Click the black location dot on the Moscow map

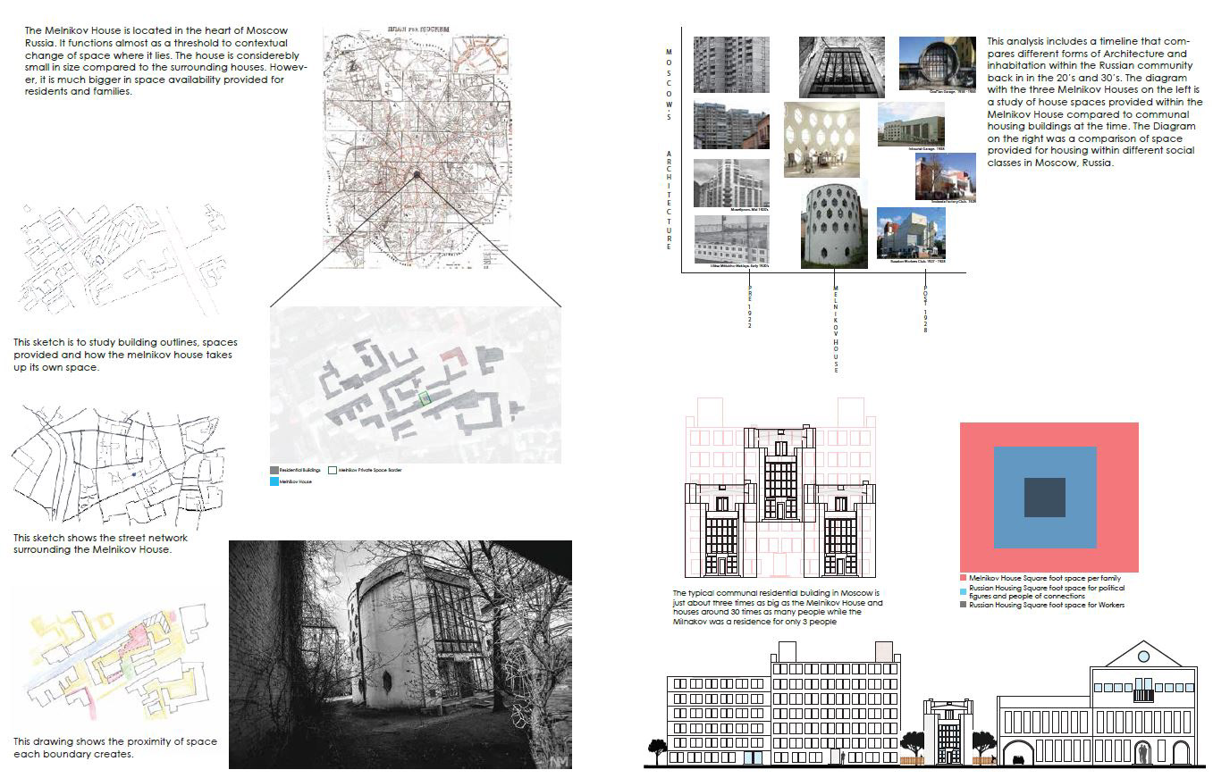click(416, 175)
